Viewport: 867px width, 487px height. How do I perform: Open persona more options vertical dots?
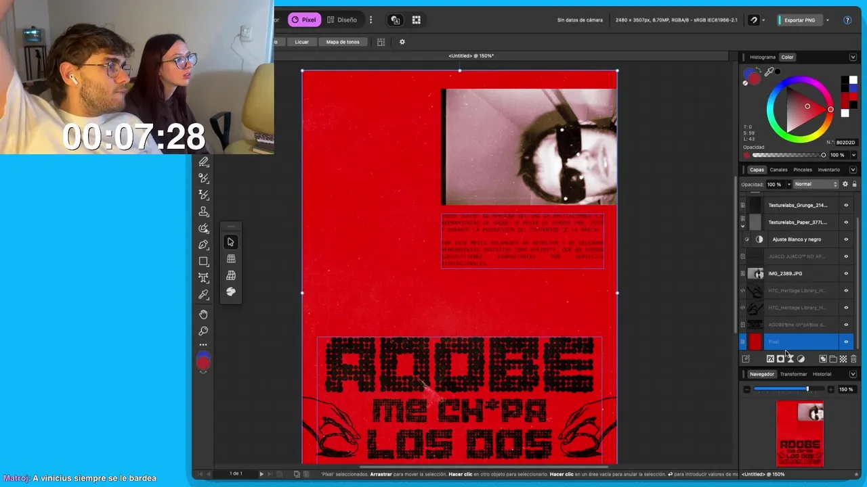click(371, 20)
